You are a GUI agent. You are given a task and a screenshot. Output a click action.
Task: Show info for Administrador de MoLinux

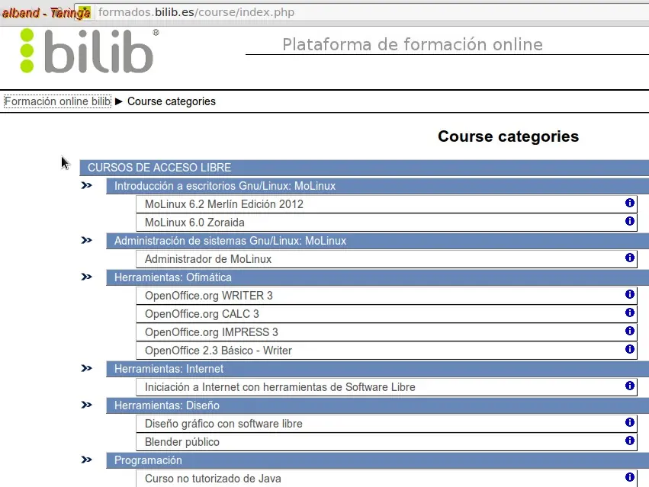point(629,258)
